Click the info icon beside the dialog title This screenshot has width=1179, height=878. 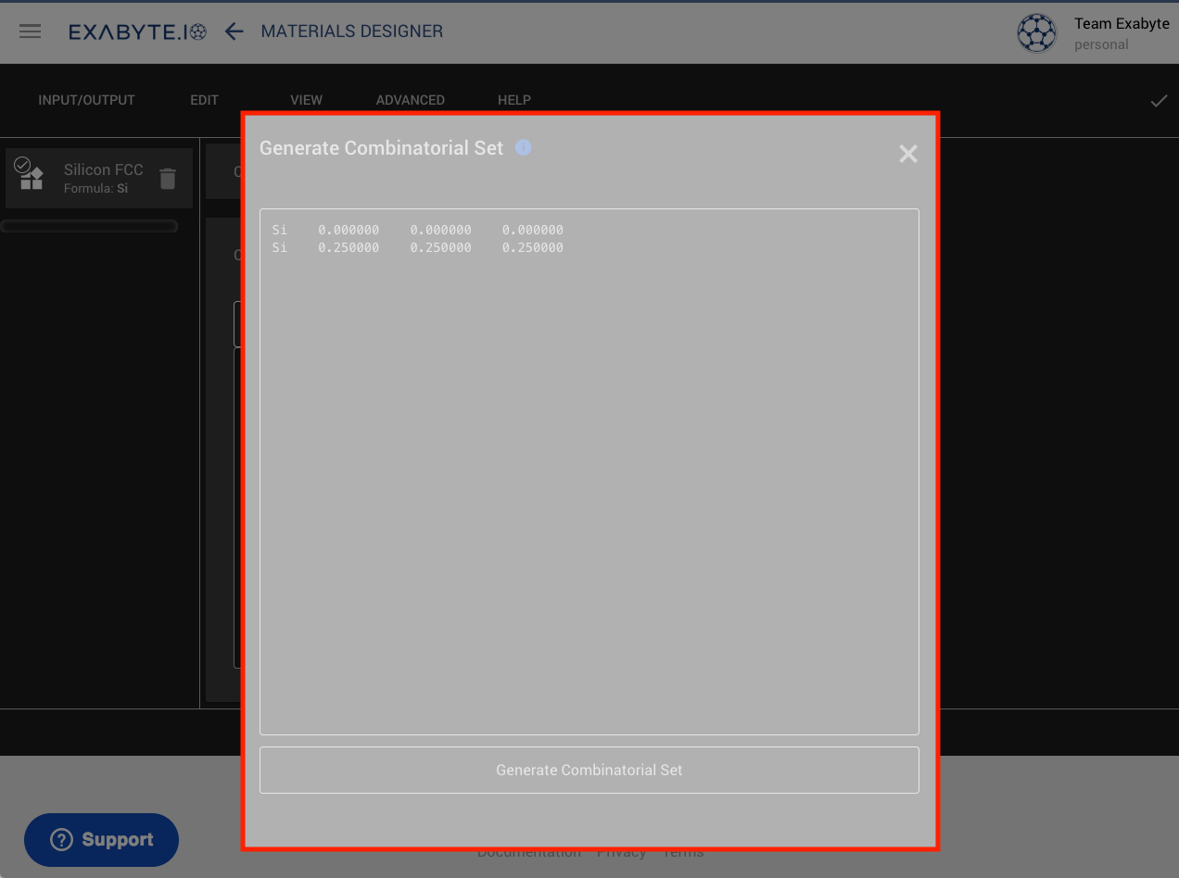pos(524,148)
